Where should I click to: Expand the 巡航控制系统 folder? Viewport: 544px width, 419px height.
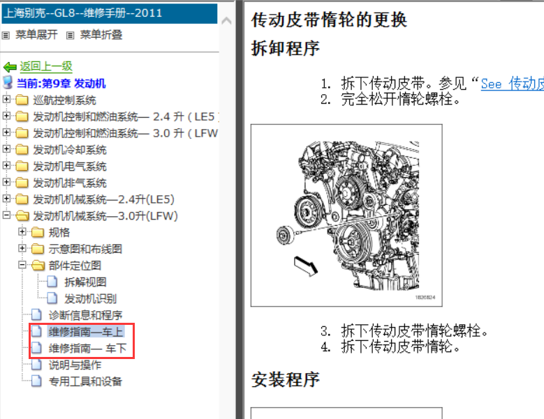(6, 100)
